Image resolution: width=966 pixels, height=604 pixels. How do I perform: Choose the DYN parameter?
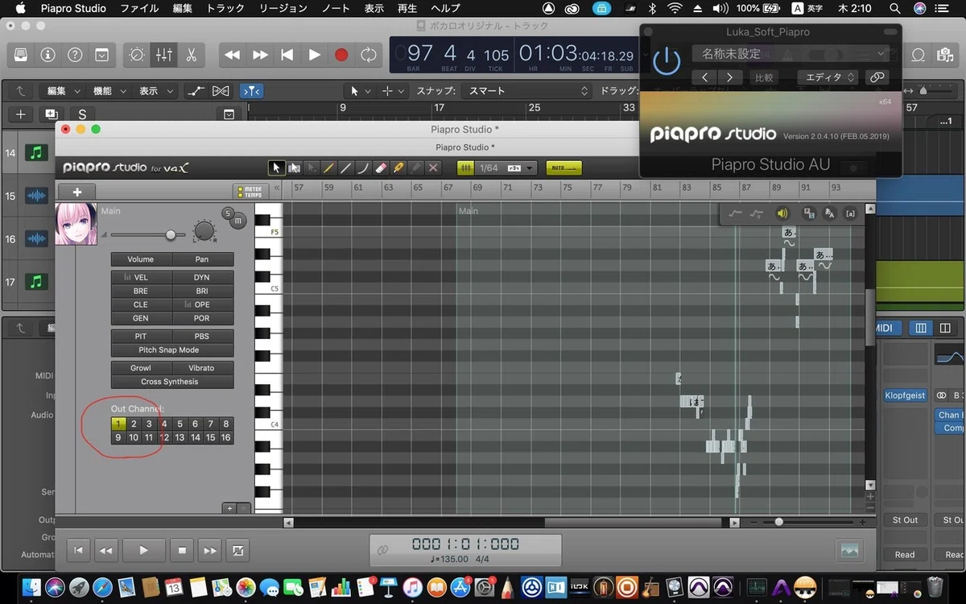(202, 277)
